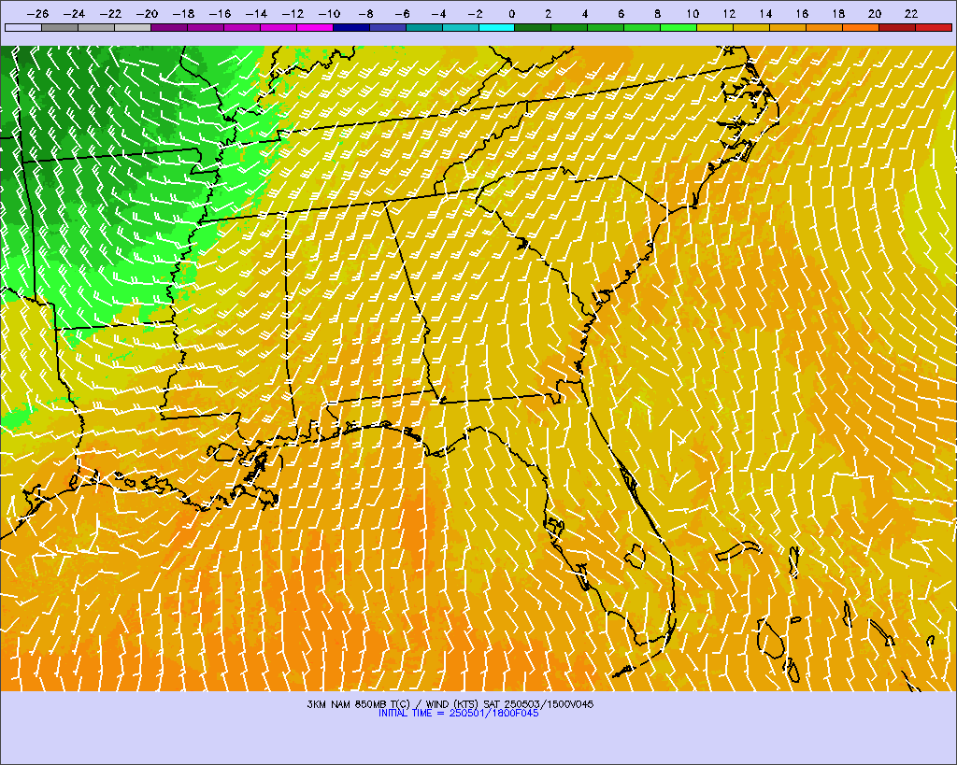
Task: Click the dark purple swatch between -20 and -18
Action: click(x=169, y=27)
